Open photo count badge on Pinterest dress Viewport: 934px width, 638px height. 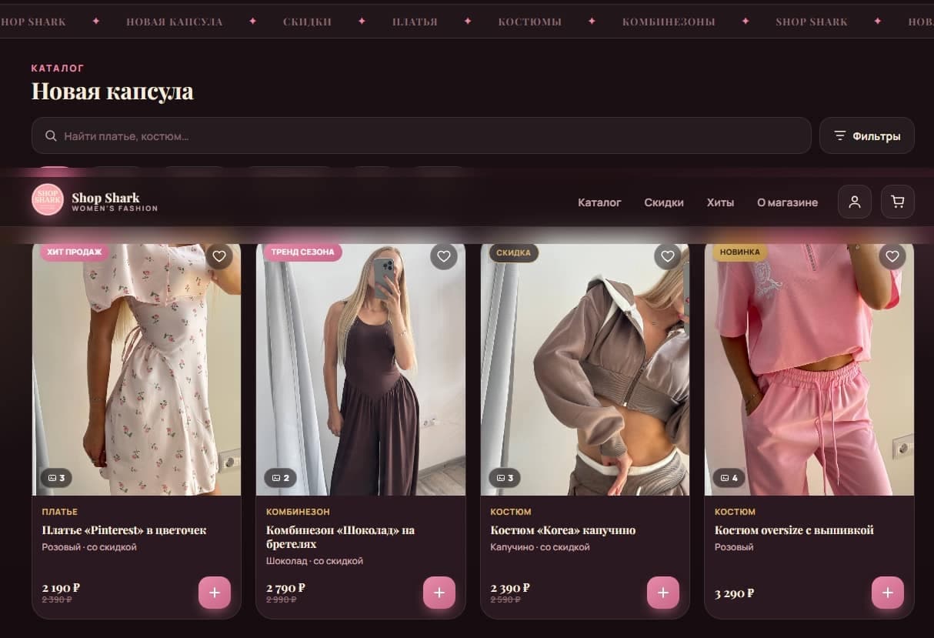(x=56, y=478)
